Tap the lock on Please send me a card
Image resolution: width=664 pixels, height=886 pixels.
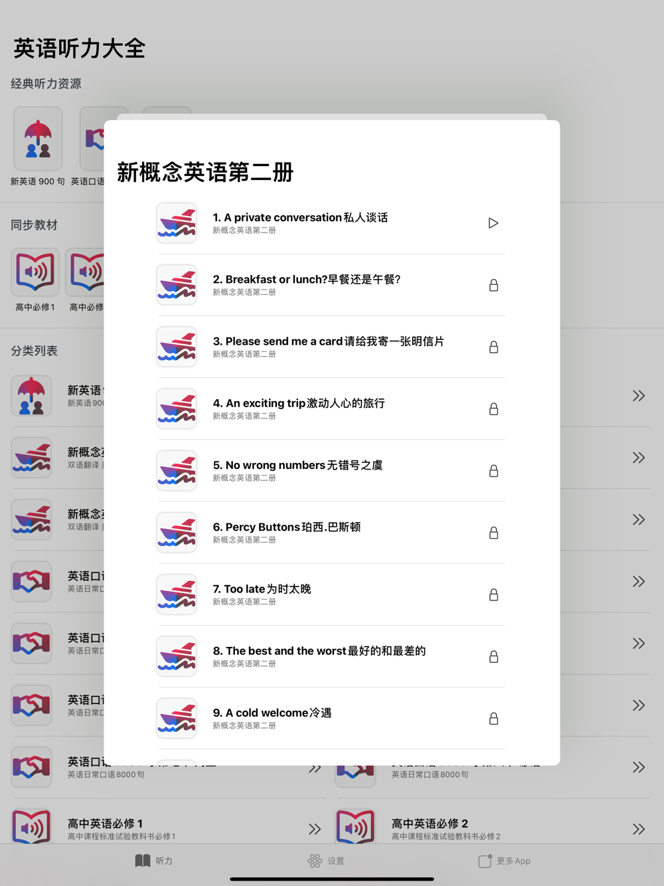[493, 347]
